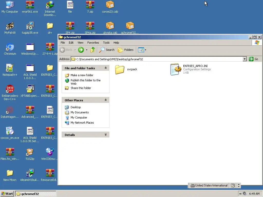This screenshot has height=197, width=263.
Task: Select Embarcadero Dev-C++ shortcut
Action: [x=10, y=93]
